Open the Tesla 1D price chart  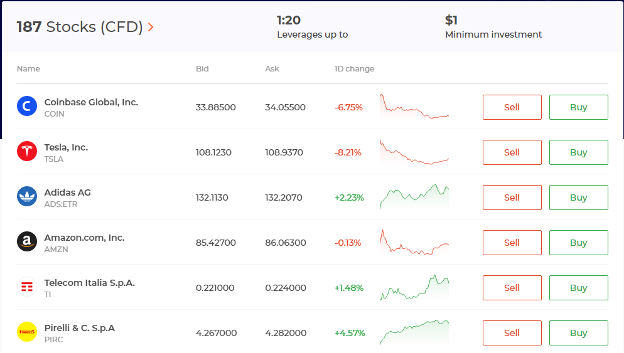pyautogui.click(x=414, y=152)
